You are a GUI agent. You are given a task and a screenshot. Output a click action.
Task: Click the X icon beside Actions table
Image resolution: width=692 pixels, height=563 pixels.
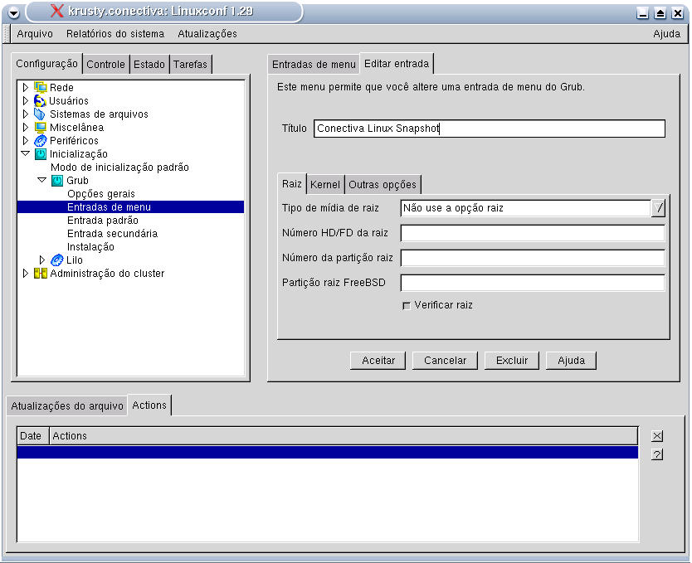(x=657, y=436)
